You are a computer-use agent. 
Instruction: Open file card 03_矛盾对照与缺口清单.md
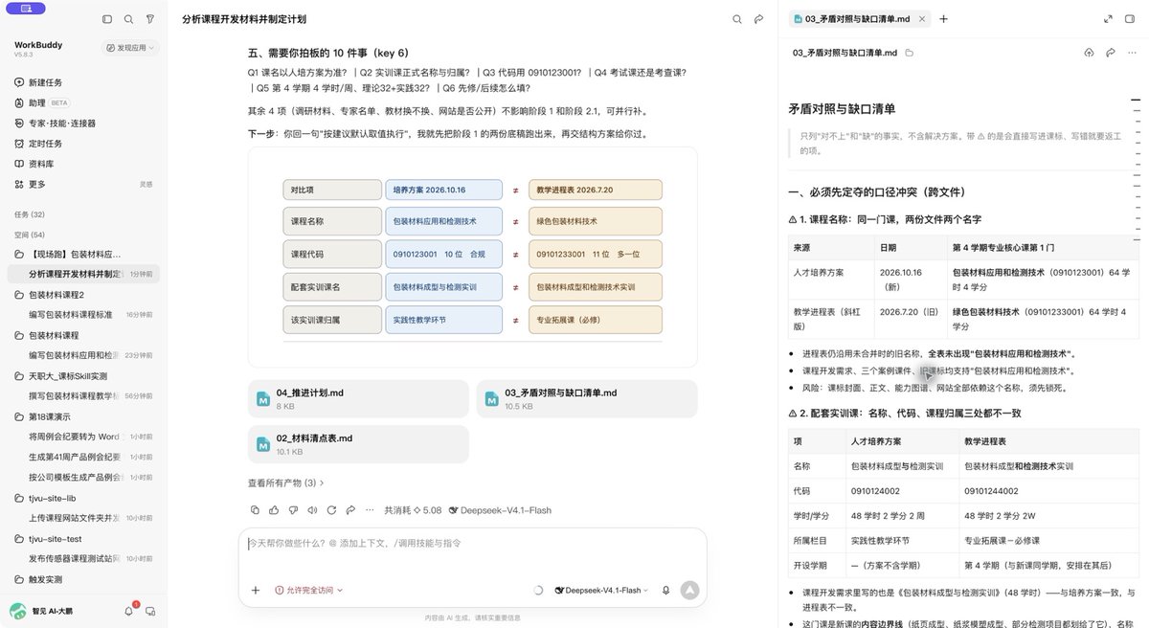[586, 398]
